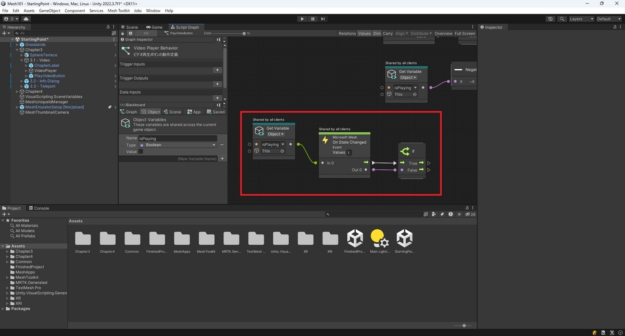Screen dimensions: 625x336
Task: Toggle the Relations option
Action: point(347,33)
